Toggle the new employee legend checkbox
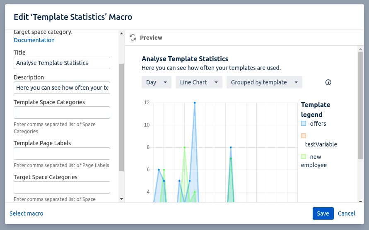369x230 pixels. point(304,156)
